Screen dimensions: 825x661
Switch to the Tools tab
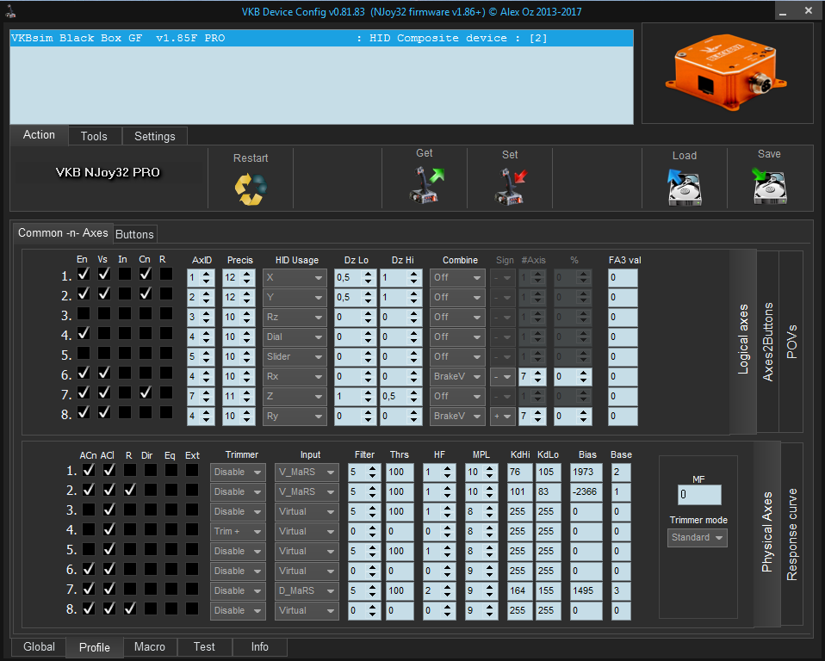pyautogui.click(x=94, y=136)
